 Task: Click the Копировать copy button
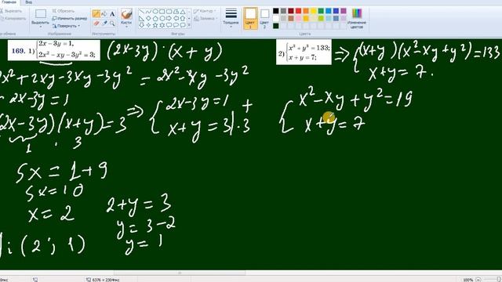pos(13,18)
